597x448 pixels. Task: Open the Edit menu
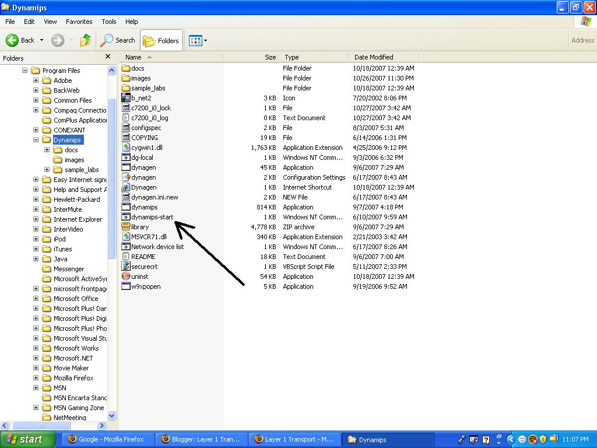(x=29, y=22)
